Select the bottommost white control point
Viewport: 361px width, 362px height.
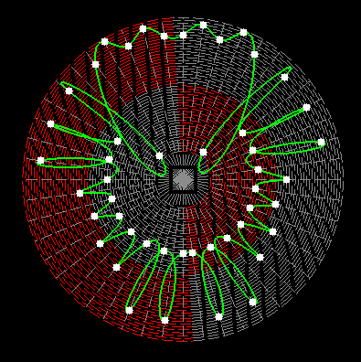165,320
